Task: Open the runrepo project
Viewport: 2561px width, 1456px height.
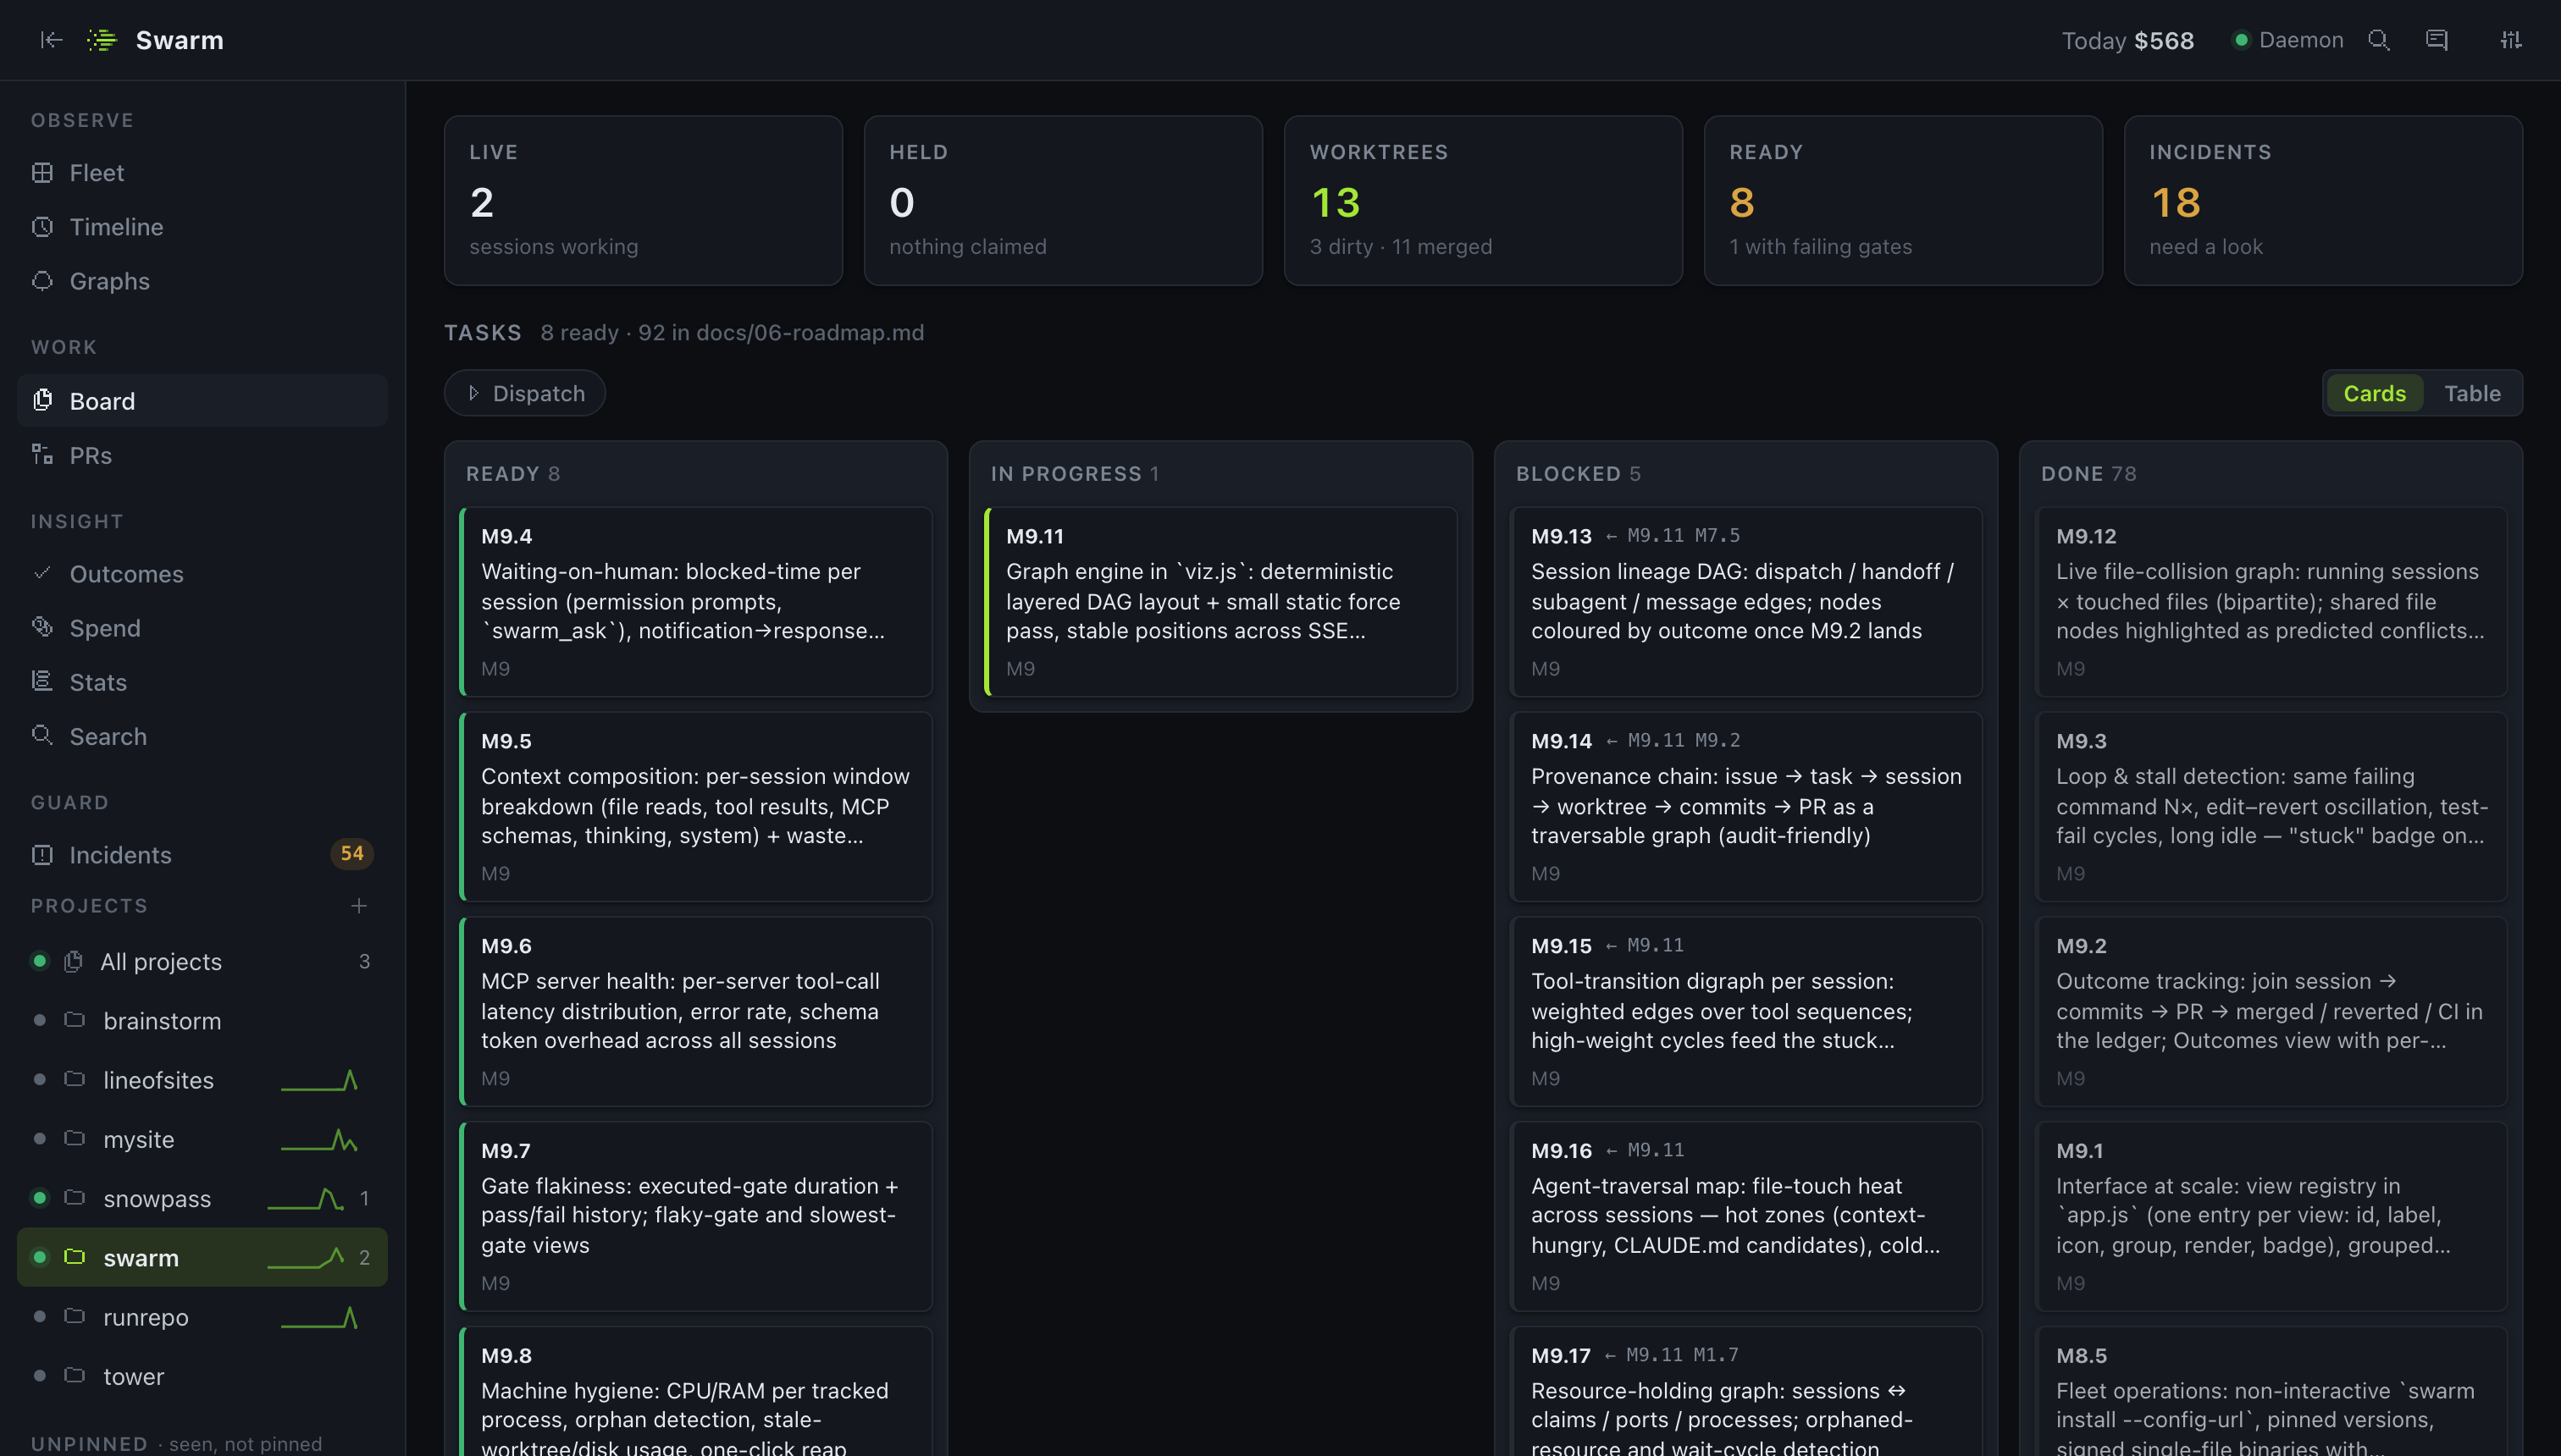Action: click(202, 1318)
